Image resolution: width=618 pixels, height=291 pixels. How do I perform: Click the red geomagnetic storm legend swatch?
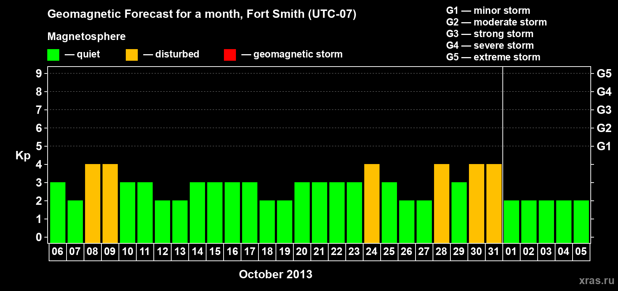[230, 55]
